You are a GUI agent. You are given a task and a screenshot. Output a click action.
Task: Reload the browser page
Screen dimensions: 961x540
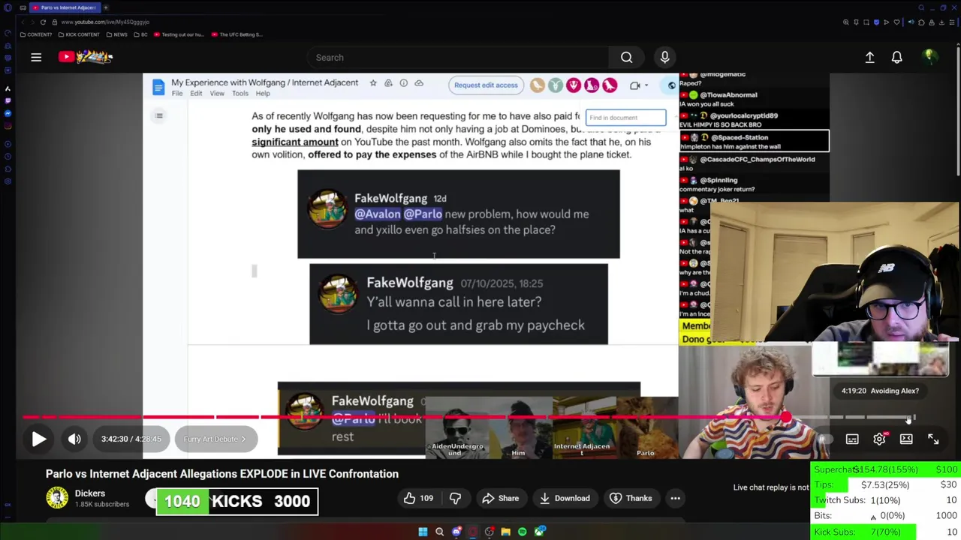(43, 22)
